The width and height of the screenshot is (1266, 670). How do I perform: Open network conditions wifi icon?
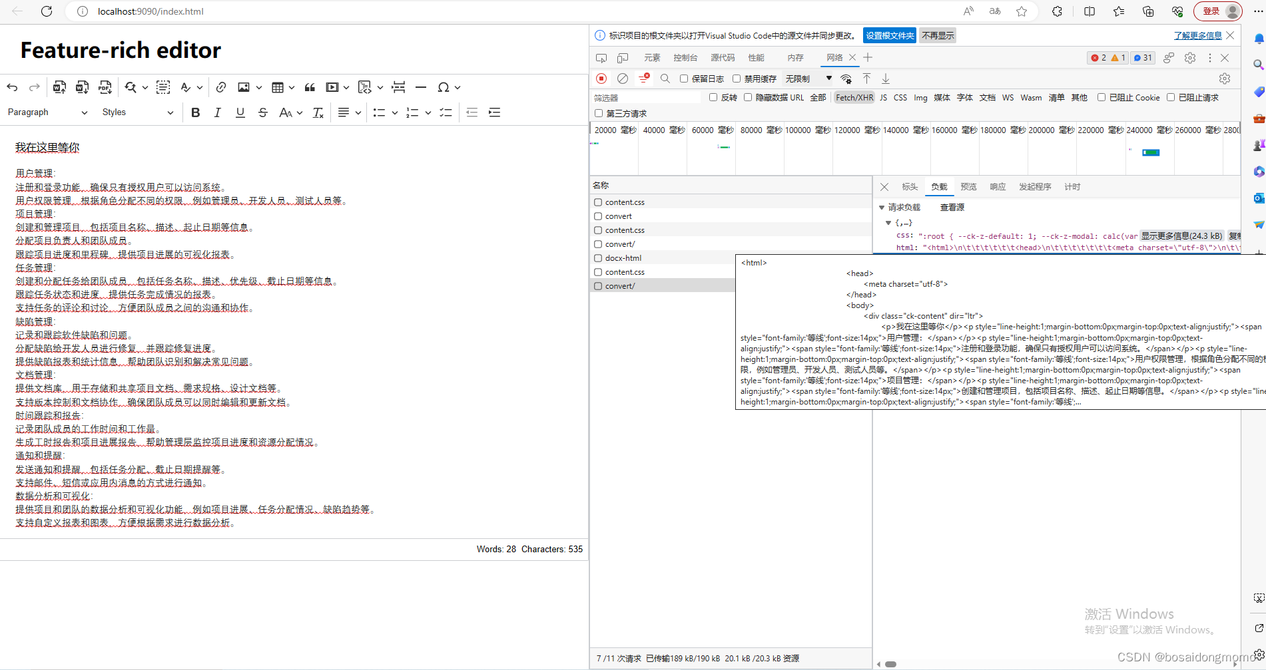click(x=846, y=79)
